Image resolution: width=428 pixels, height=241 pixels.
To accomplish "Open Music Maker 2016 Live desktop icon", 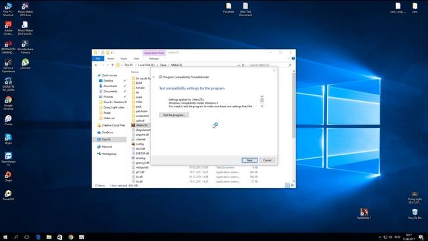I will [25, 9].
